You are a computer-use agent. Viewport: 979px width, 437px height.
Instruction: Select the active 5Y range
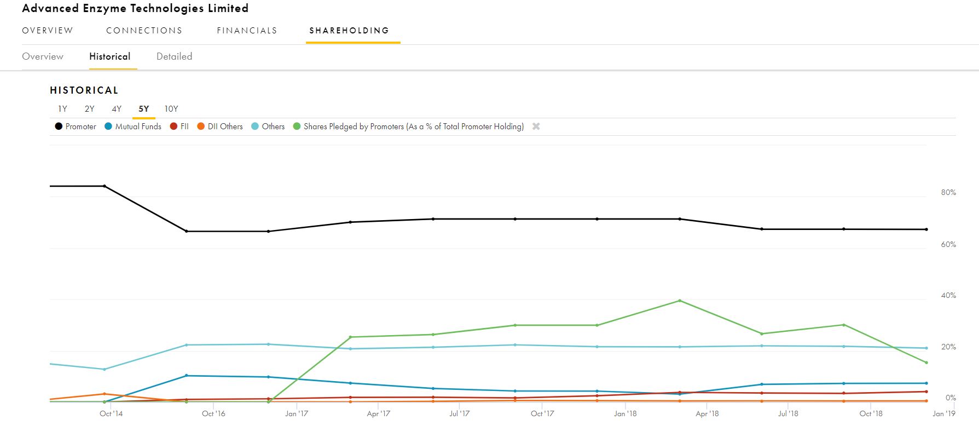point(143,109)
